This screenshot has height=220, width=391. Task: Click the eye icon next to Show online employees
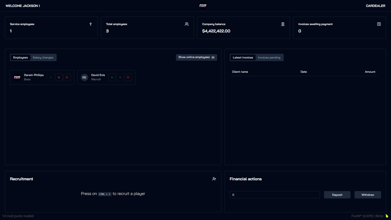click(x=213, y=57)
